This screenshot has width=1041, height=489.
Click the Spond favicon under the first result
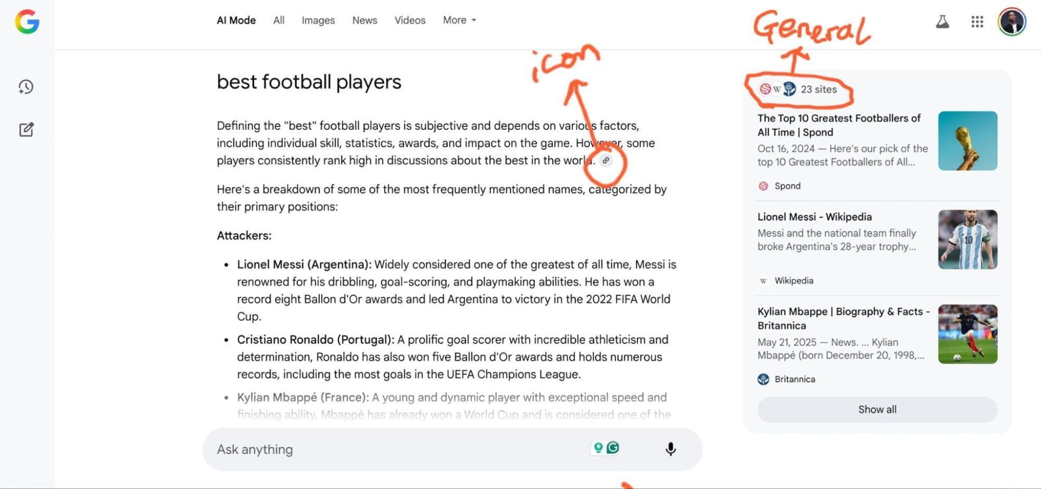click(763, 185)
